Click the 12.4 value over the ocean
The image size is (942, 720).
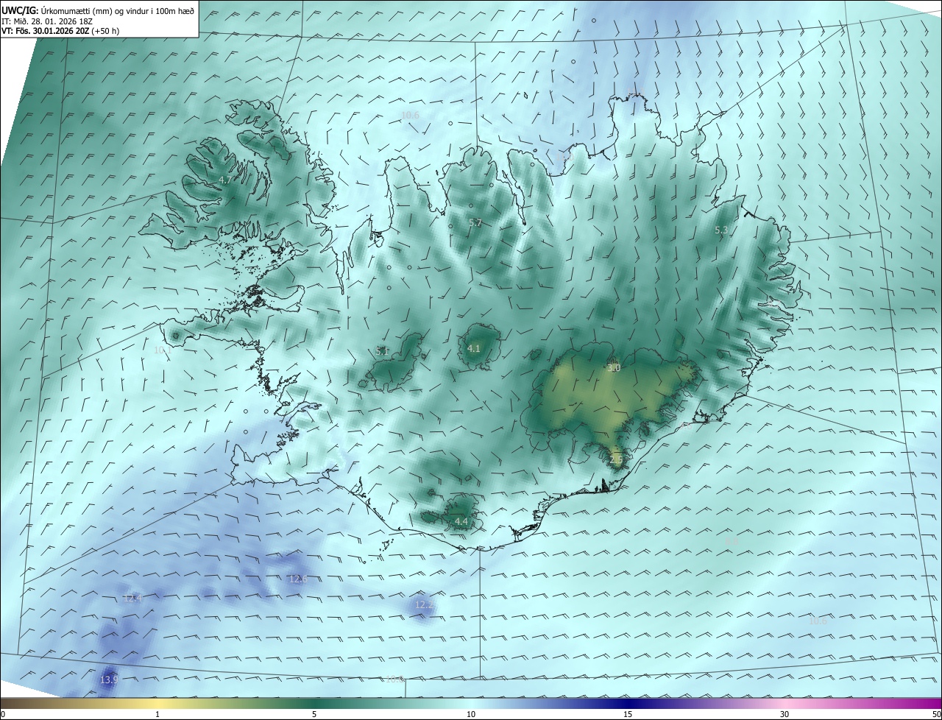click(x=132, y=598)
